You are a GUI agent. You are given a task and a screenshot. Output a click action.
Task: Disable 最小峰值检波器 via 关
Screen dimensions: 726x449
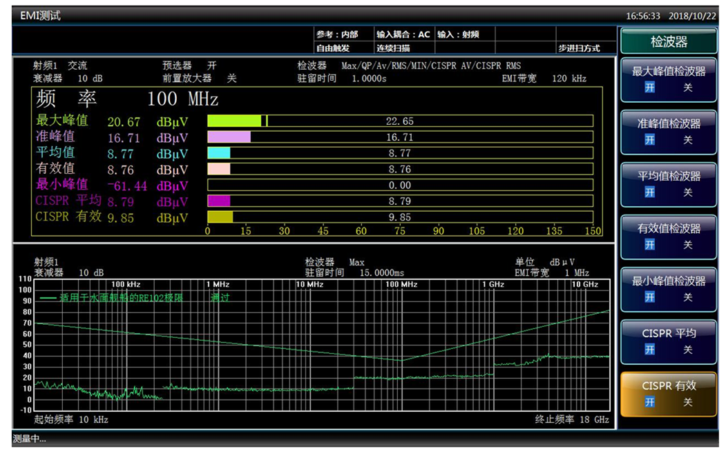687,297
